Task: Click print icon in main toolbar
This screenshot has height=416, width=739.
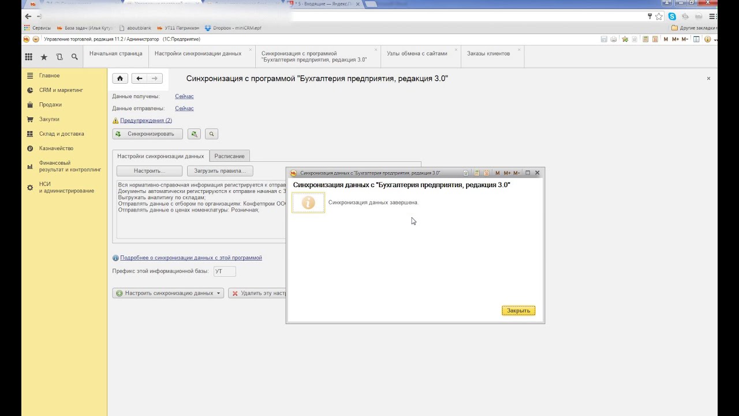Action: (614, 39)
